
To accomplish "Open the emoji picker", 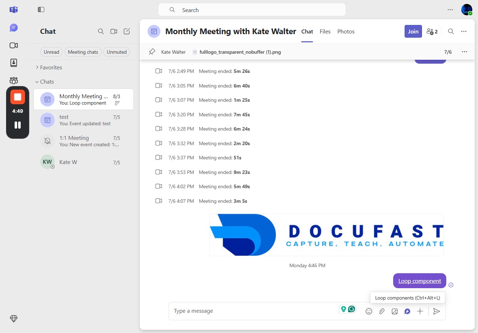I will (369, 311).
